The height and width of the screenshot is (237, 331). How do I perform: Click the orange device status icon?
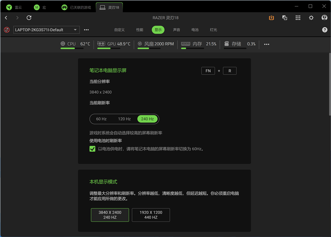[271, 18]
